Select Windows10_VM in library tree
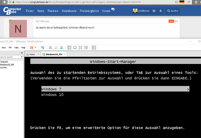The width and height of the screenshot is (201, 138). tap(7, 65)
